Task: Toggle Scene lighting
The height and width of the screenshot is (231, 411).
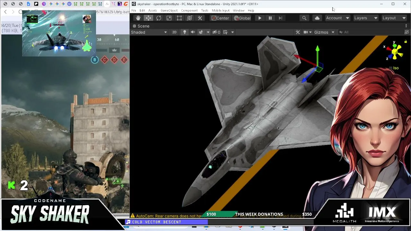Action: (185, 32)
